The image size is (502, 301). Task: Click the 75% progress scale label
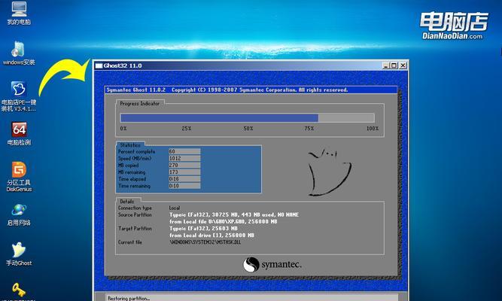[x=309, y=129]
